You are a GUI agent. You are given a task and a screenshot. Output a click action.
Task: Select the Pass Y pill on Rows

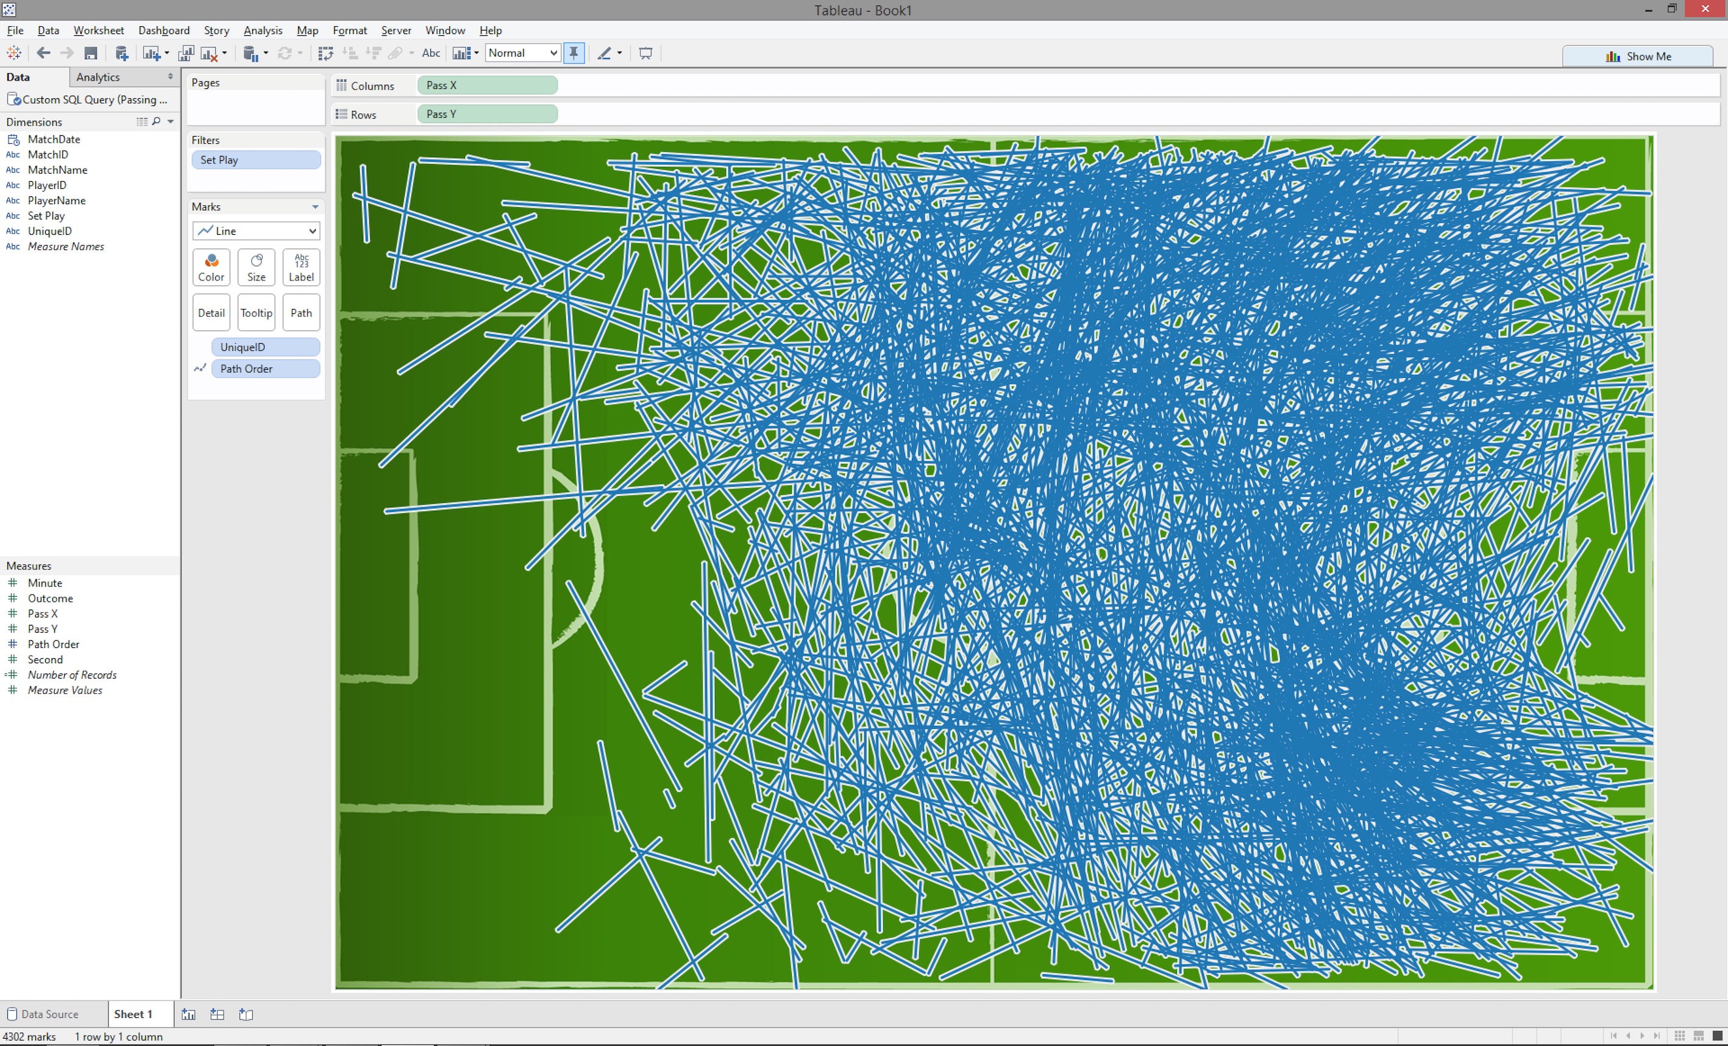coord(488,113)
